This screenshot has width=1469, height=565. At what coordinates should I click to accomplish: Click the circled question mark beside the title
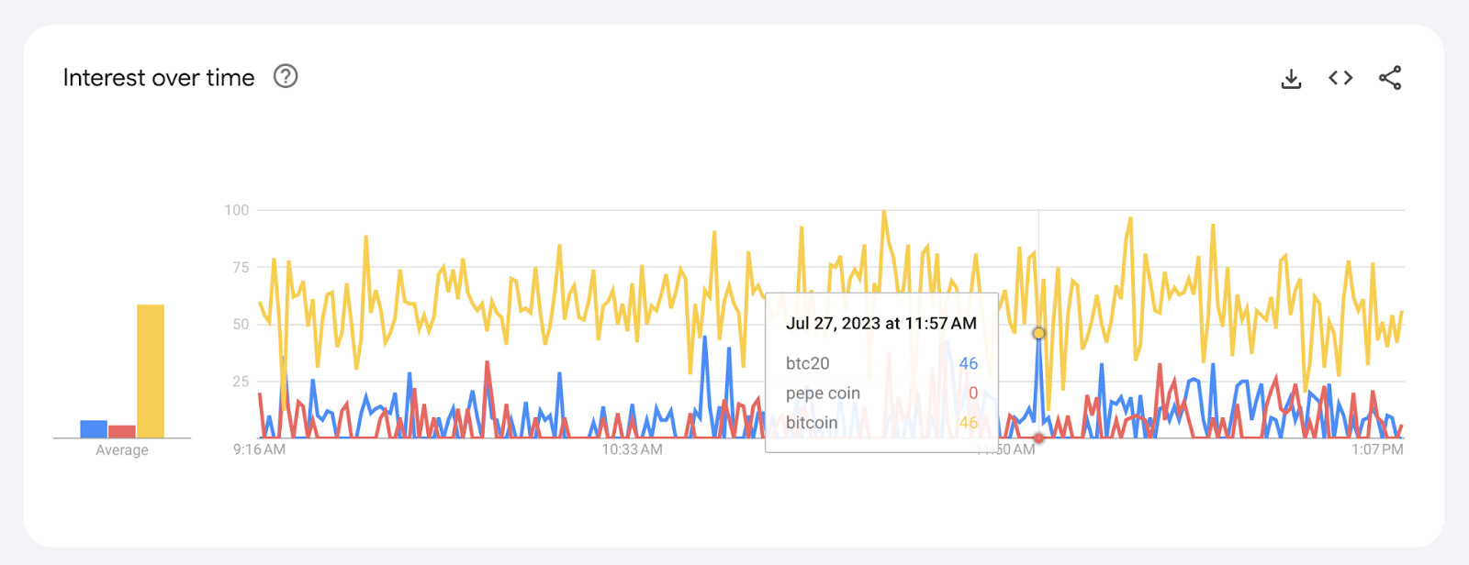[285, 77]
